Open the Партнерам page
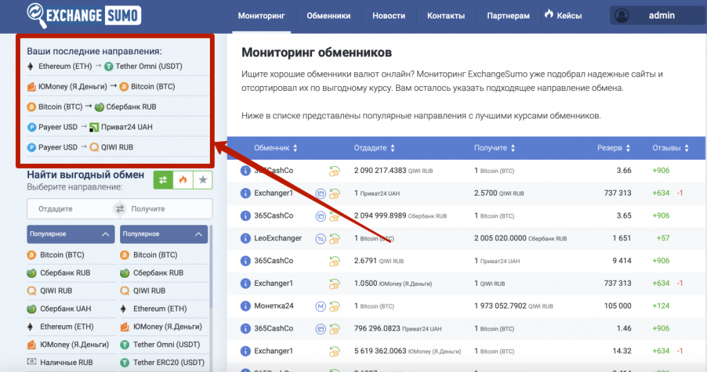The image size is (707, 372). (508, 16)
